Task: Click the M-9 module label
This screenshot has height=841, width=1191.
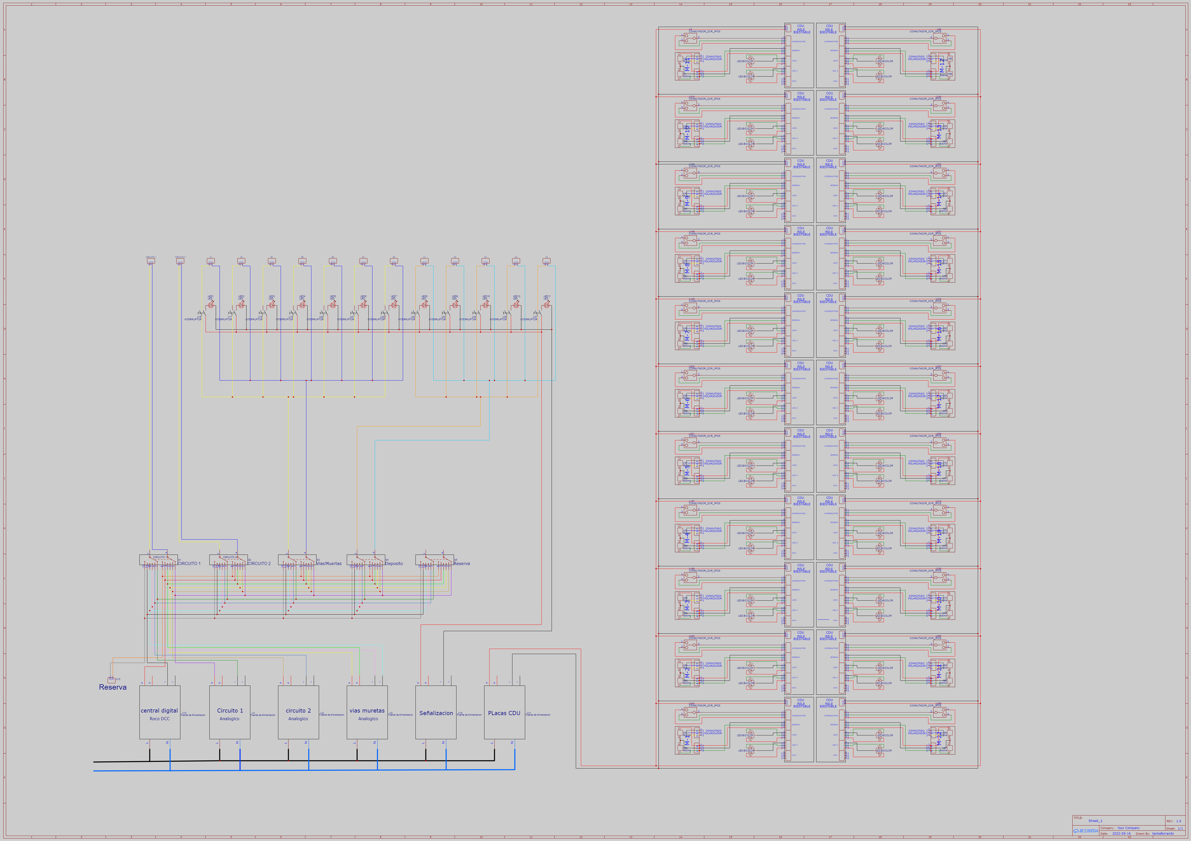Action: tap(688, 201)
